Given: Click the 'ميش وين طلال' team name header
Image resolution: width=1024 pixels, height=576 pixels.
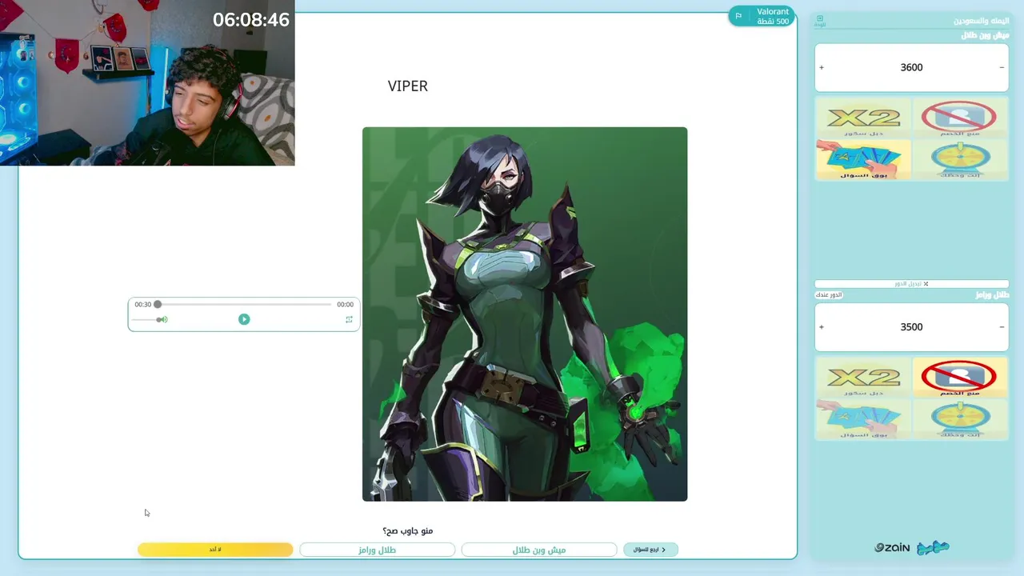Looking at the screenshot, I should 985,35.
